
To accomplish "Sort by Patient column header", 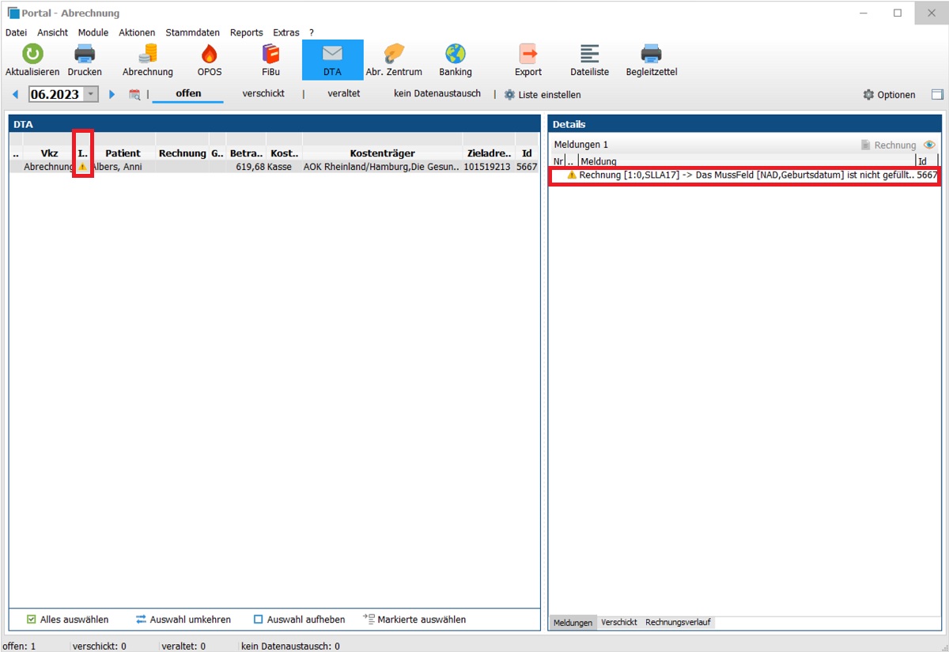I will pos(123,153).
